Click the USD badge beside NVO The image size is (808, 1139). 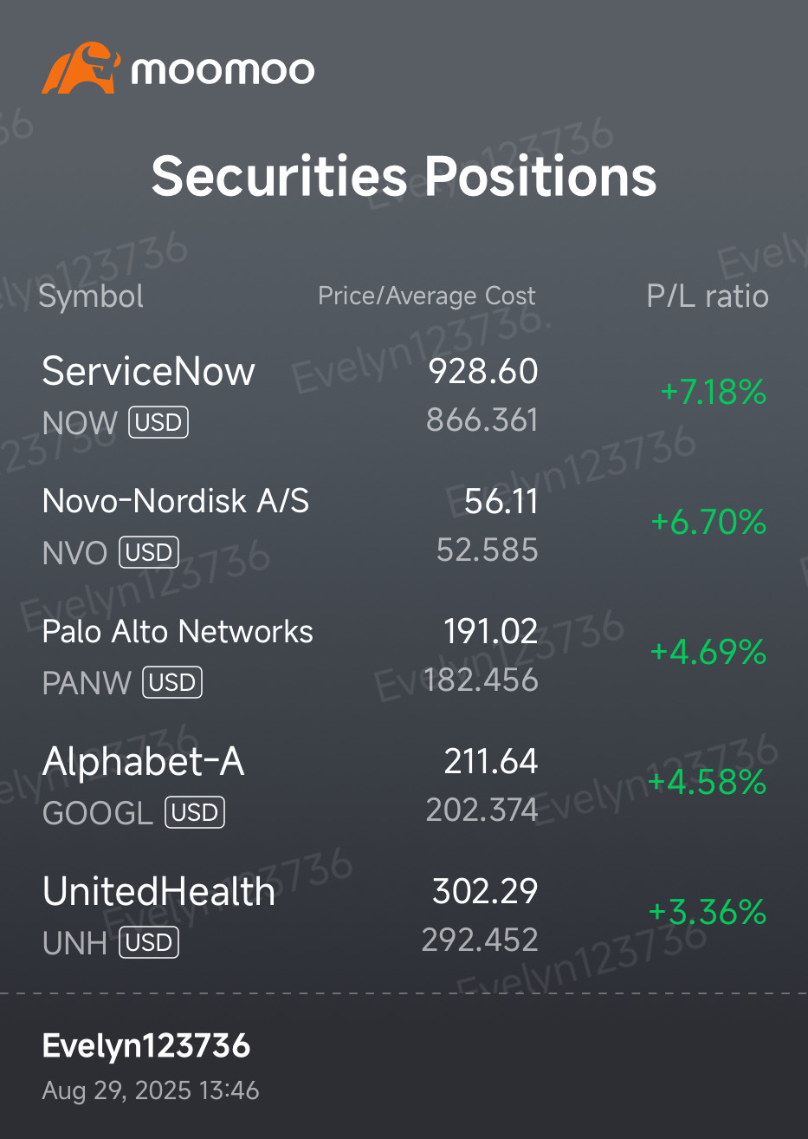click(149, 552)
